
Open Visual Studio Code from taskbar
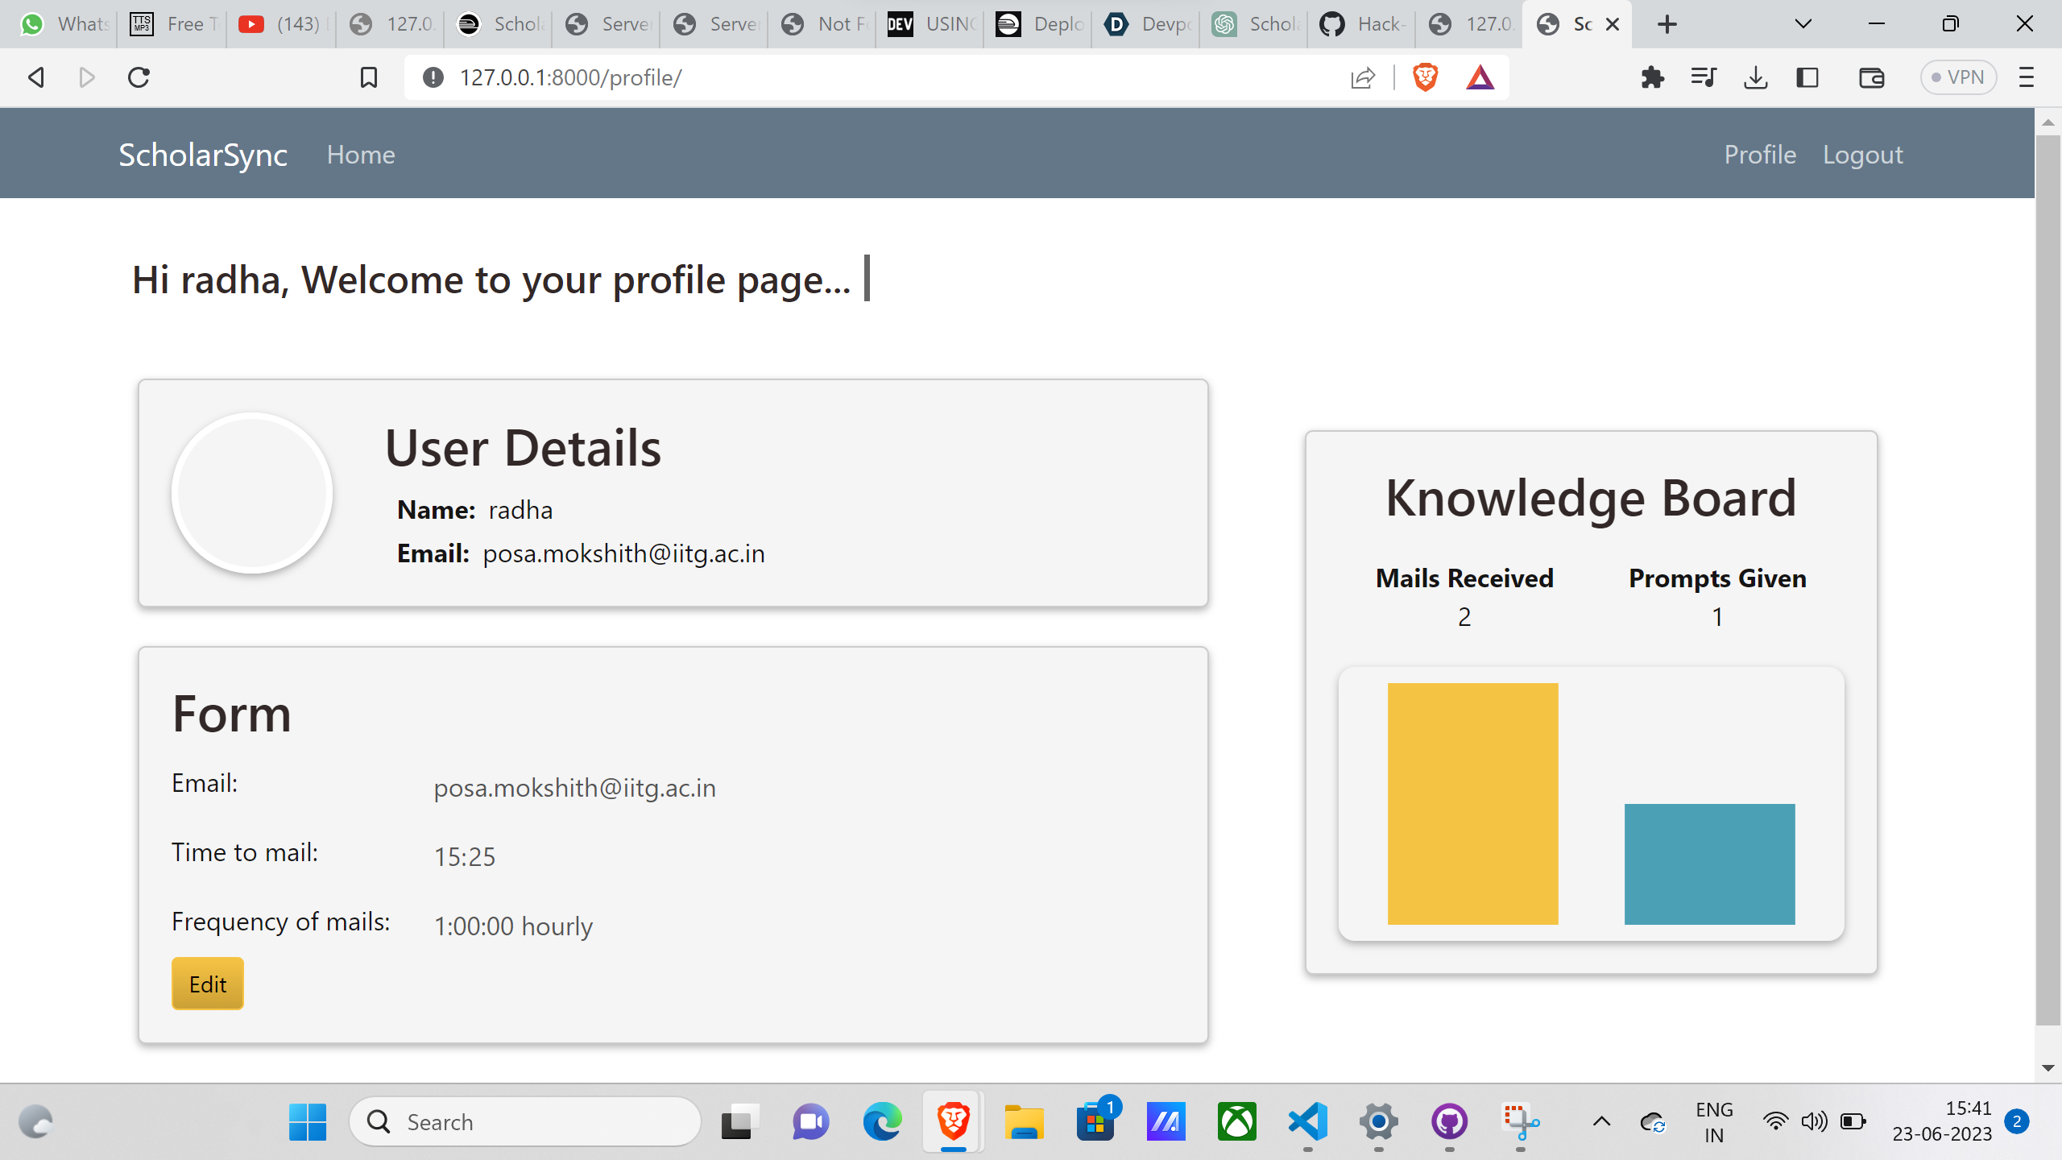(x=1307, y=1121)
